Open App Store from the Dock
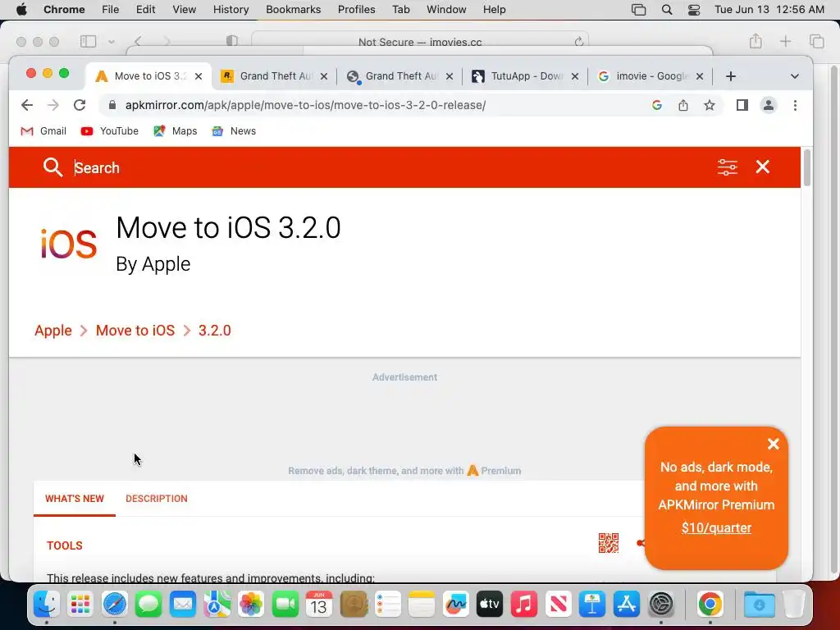Screen dimensions: 840x630 626,605
